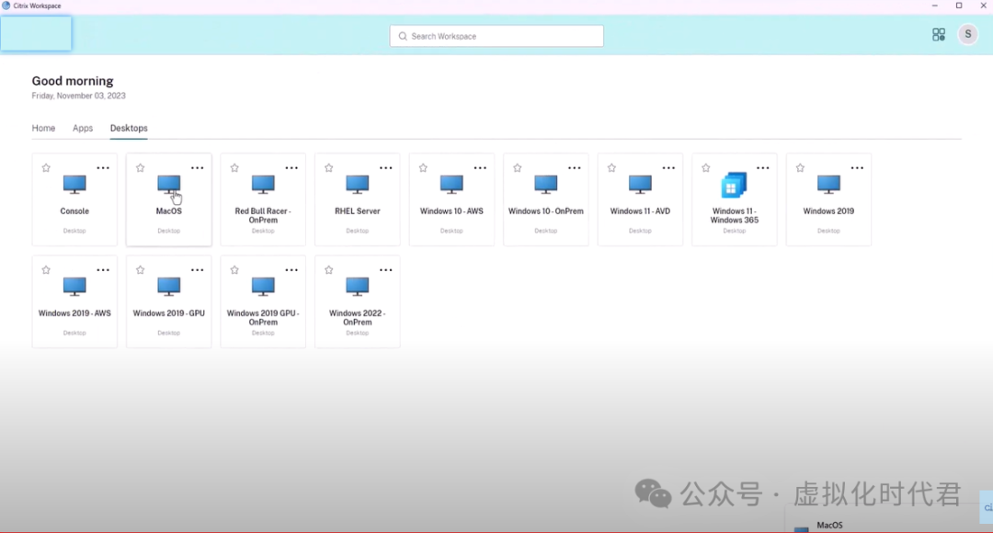Star the Windows 11 - Windows 365 desktop

706,168
